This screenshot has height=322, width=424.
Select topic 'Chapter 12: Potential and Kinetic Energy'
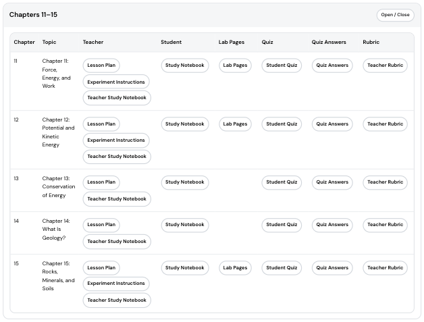coord(58,132)
